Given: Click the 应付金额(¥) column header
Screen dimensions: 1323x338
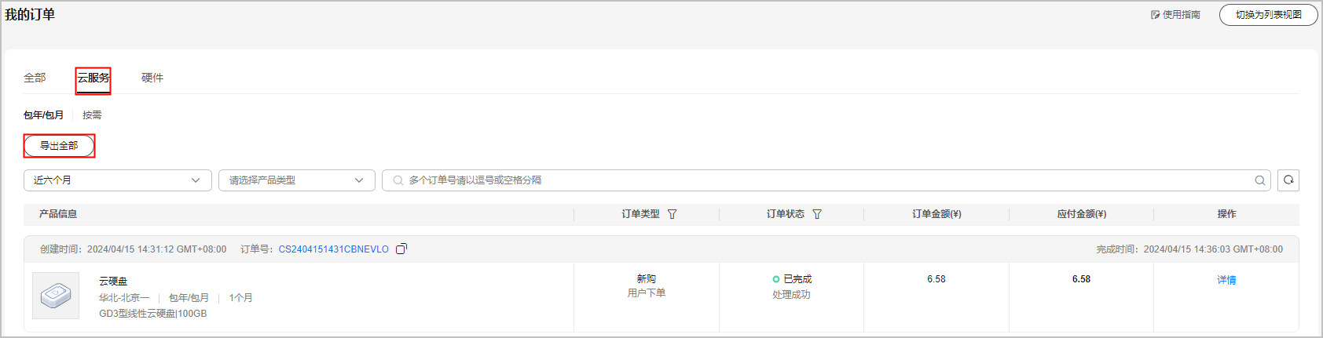Looking at the screenshot, I should click(x=1082, y=214).
